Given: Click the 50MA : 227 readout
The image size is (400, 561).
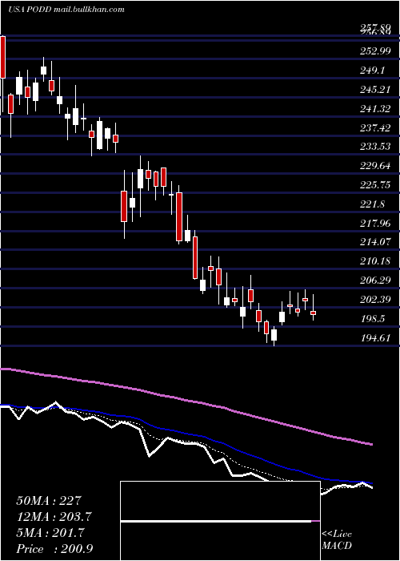Looking at the screenshot, I should pyautogui.click(x=49, y=501).
